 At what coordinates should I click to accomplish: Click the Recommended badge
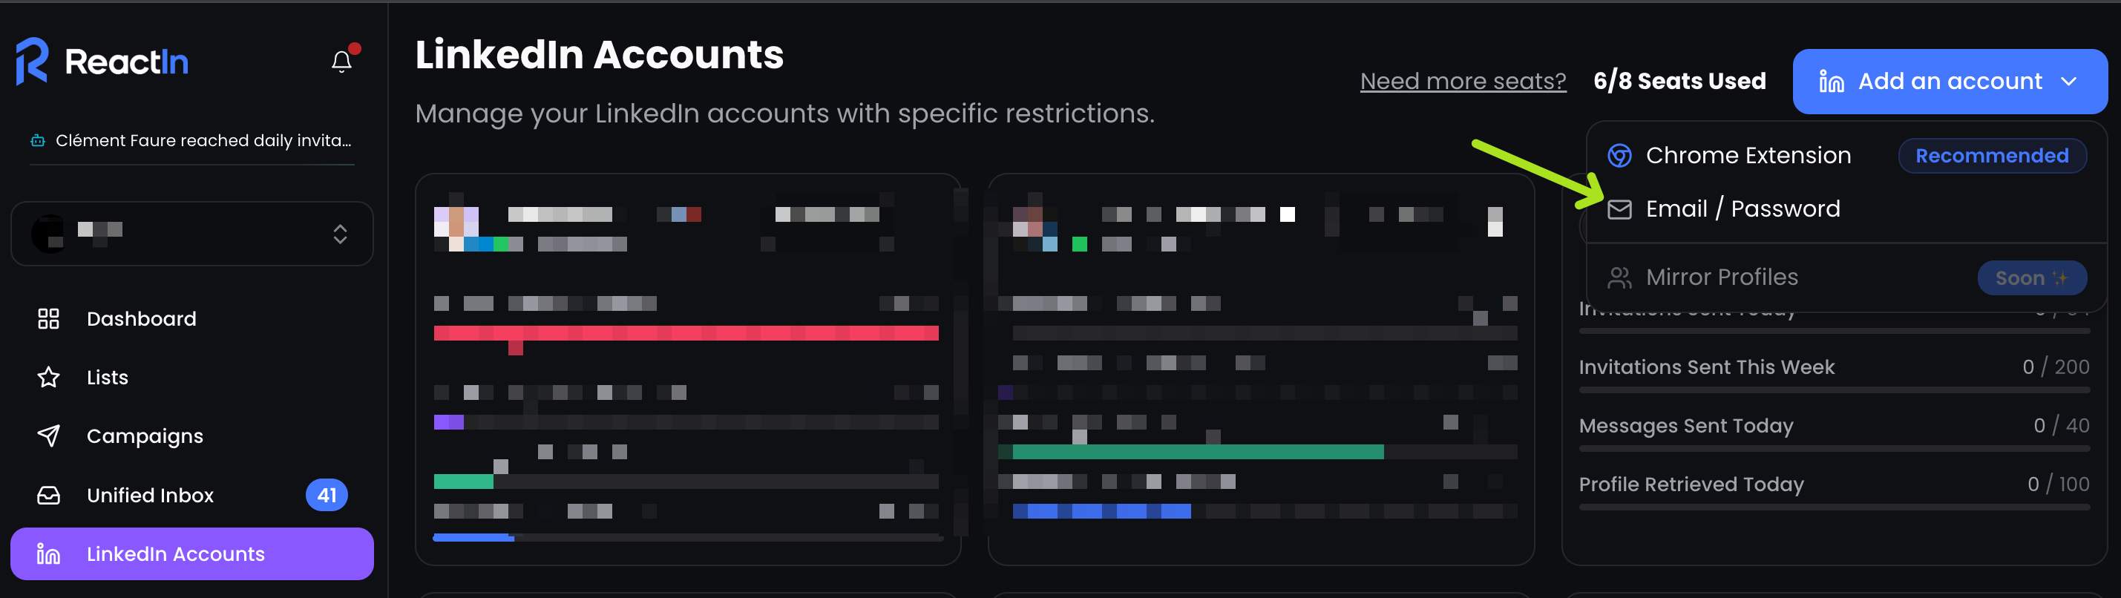(x=1991, y=156)
